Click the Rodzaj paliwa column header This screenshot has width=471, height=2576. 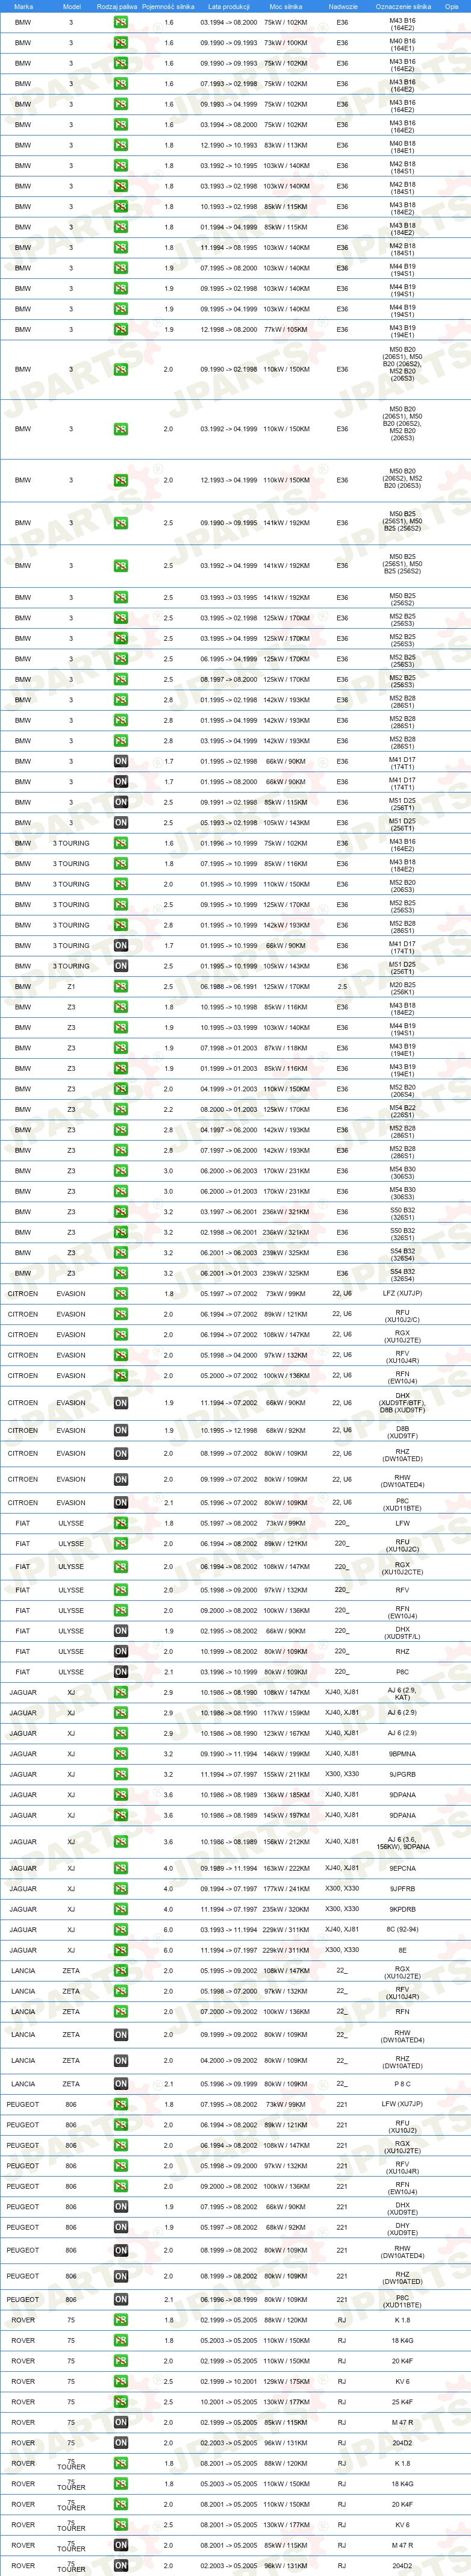(x=117, y=6)
